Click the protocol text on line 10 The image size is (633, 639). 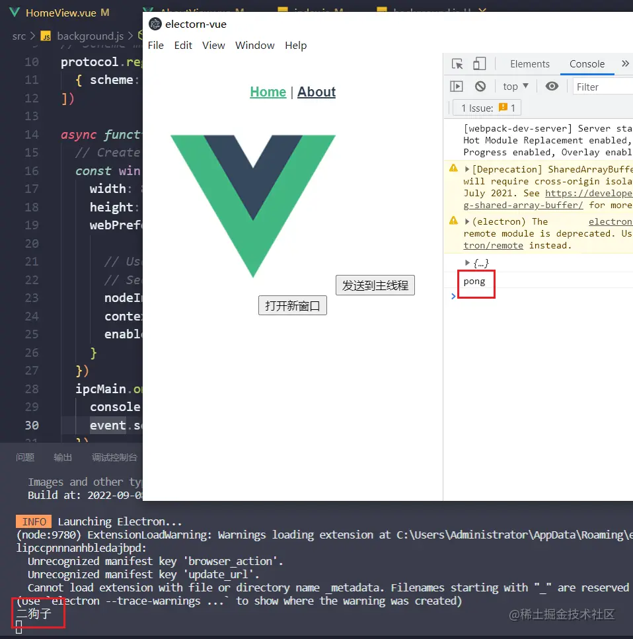click(x=90, y=62)
